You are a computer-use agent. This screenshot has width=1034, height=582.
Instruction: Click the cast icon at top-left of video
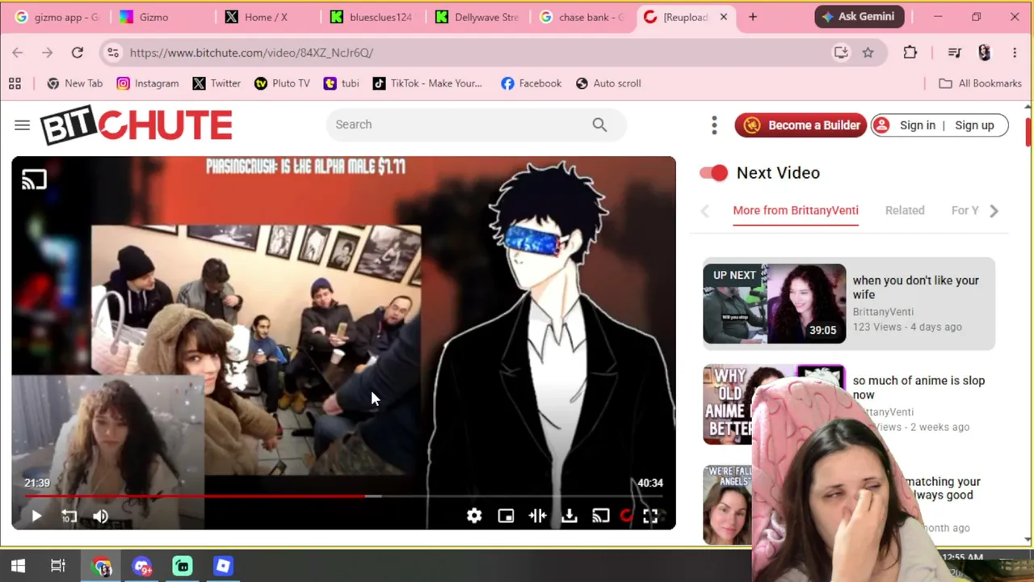(34, 179)
